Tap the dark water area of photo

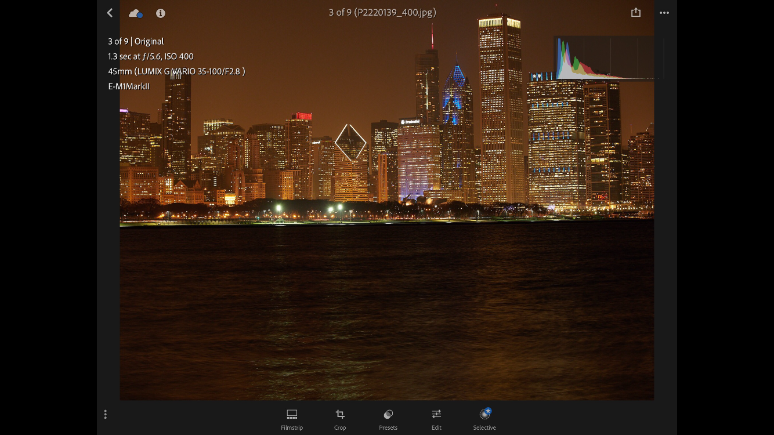point(386,313)
